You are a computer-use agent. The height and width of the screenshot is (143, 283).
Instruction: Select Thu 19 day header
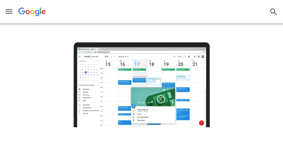pos(166,64)
